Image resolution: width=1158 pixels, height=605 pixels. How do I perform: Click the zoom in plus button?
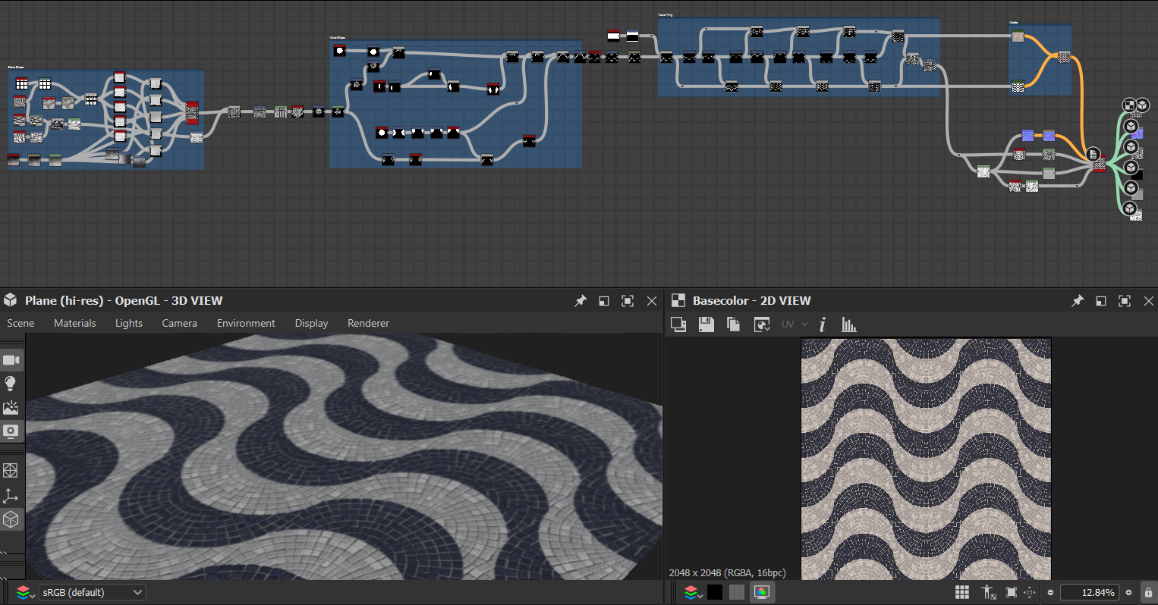(1128, 592)
